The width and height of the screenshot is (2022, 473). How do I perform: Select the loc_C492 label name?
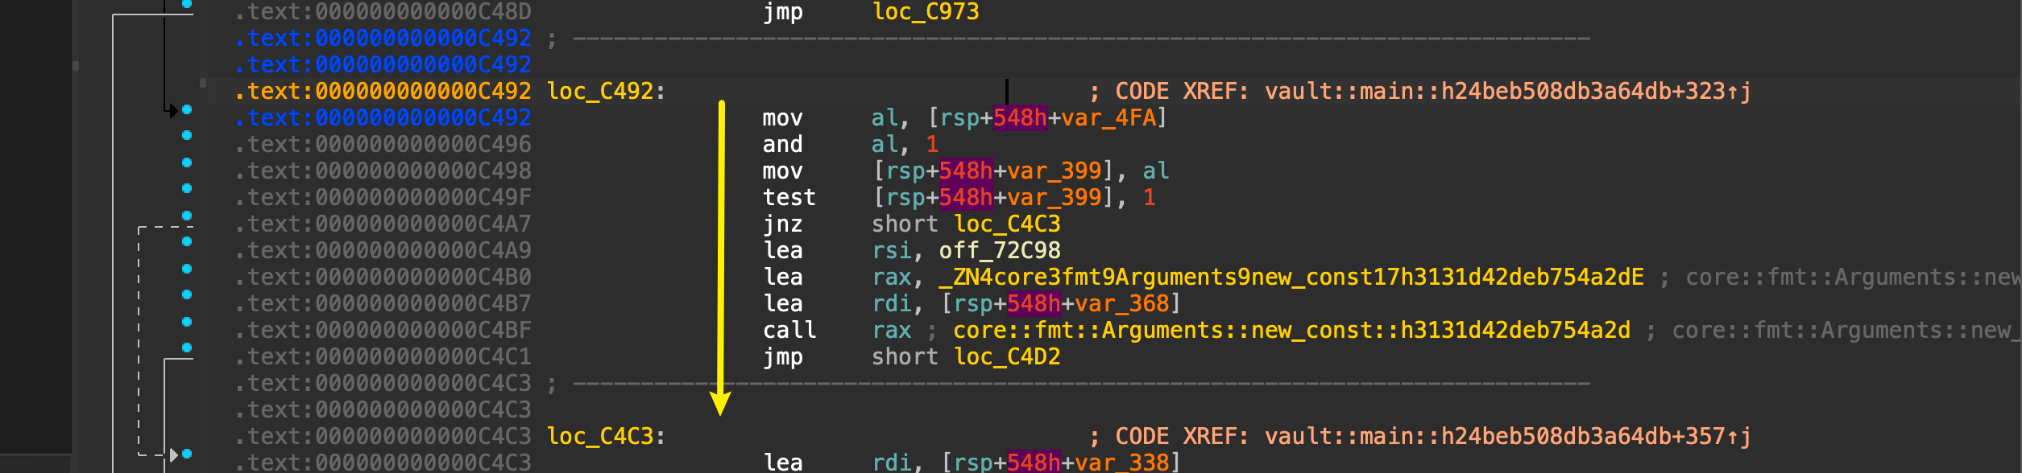[600, 91]
